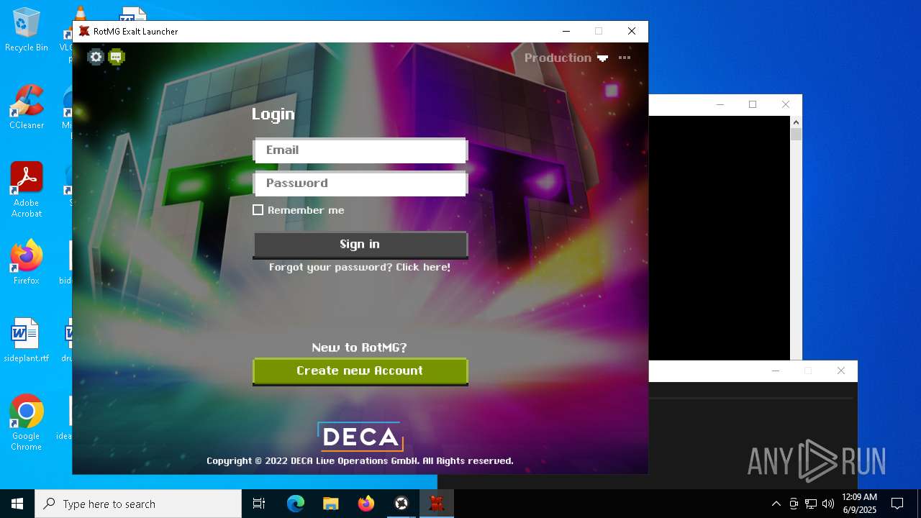The image size is (921, 518).
Task: Open the three-dots more options menu
Action: tap(625, 58)
